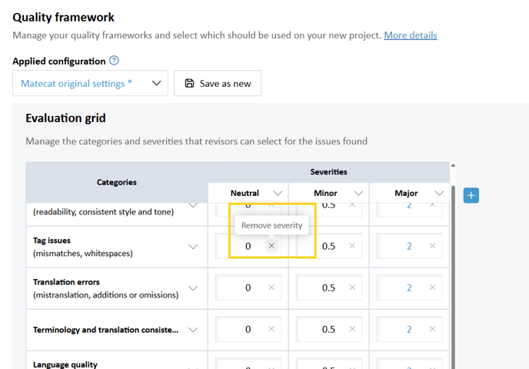Image resolution: width=529 pixels, height=369 pixels.
Task: Expand the Translation errors category chevron
Action: coord(193,288)
